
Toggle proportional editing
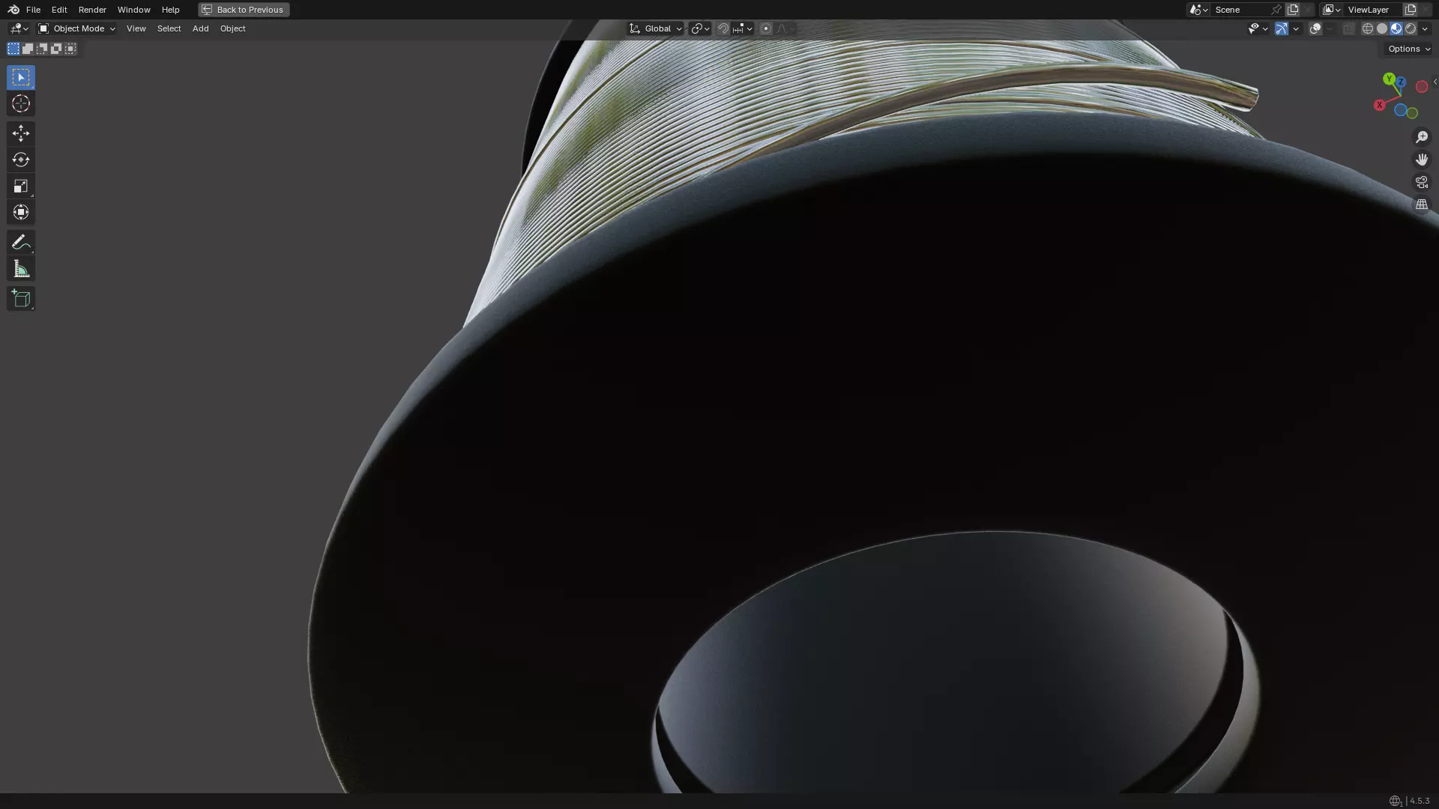click(765, 28)
